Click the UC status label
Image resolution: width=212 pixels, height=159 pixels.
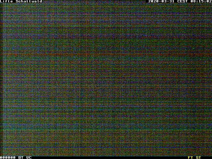(29, 158)
